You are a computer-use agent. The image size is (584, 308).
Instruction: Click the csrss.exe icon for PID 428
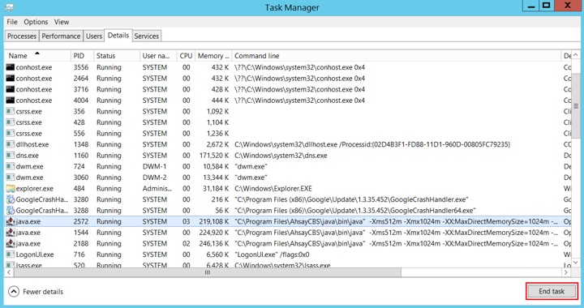10,122
